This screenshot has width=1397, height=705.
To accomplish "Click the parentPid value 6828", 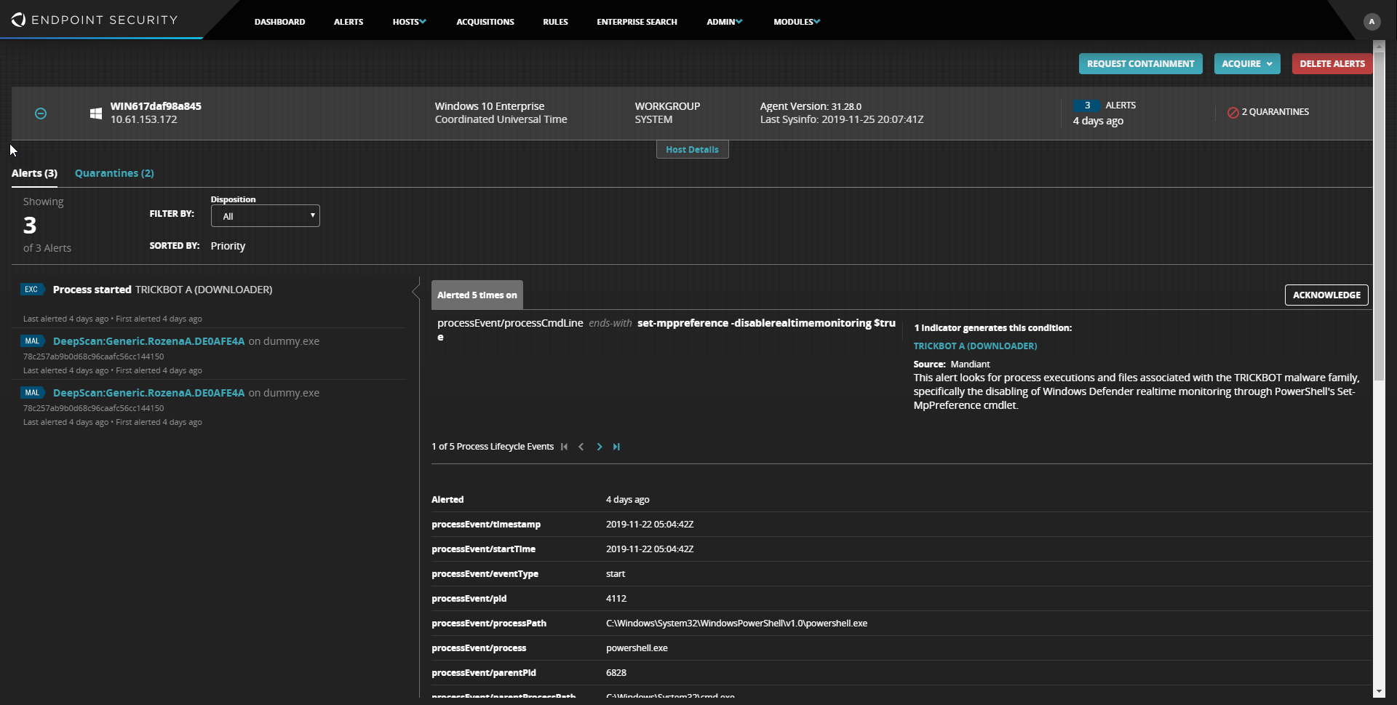I will 616,673.
